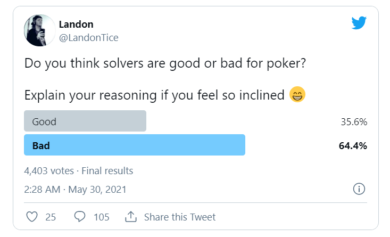Open replies via speech bubble icon
This screenshot has width=390, height=237.
tap(80, 216)
